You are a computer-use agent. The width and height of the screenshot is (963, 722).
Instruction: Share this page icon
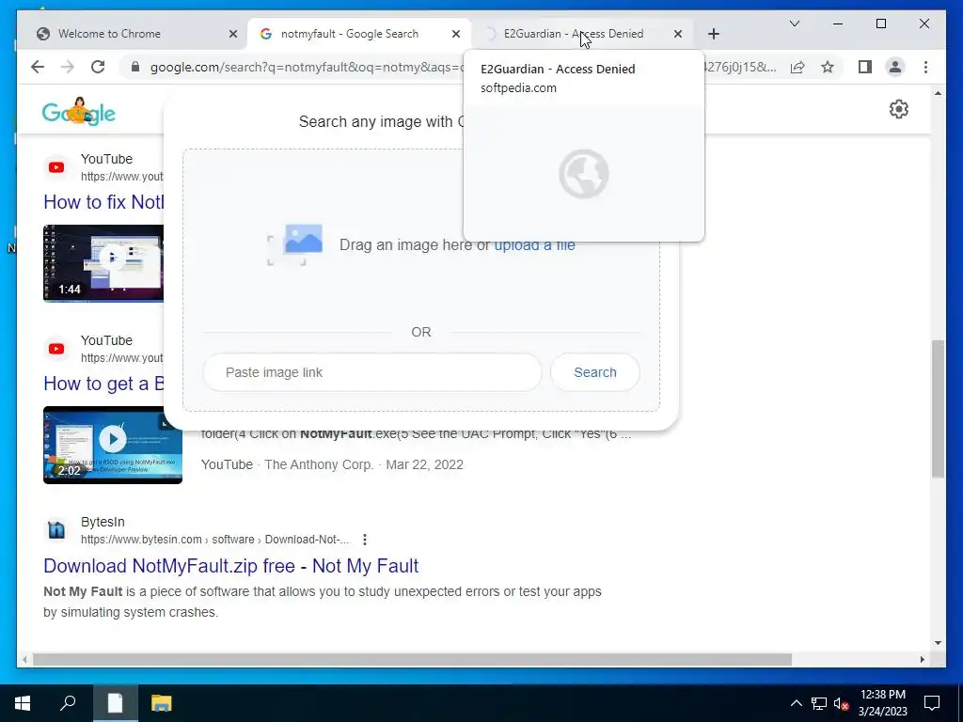(797, 67)
